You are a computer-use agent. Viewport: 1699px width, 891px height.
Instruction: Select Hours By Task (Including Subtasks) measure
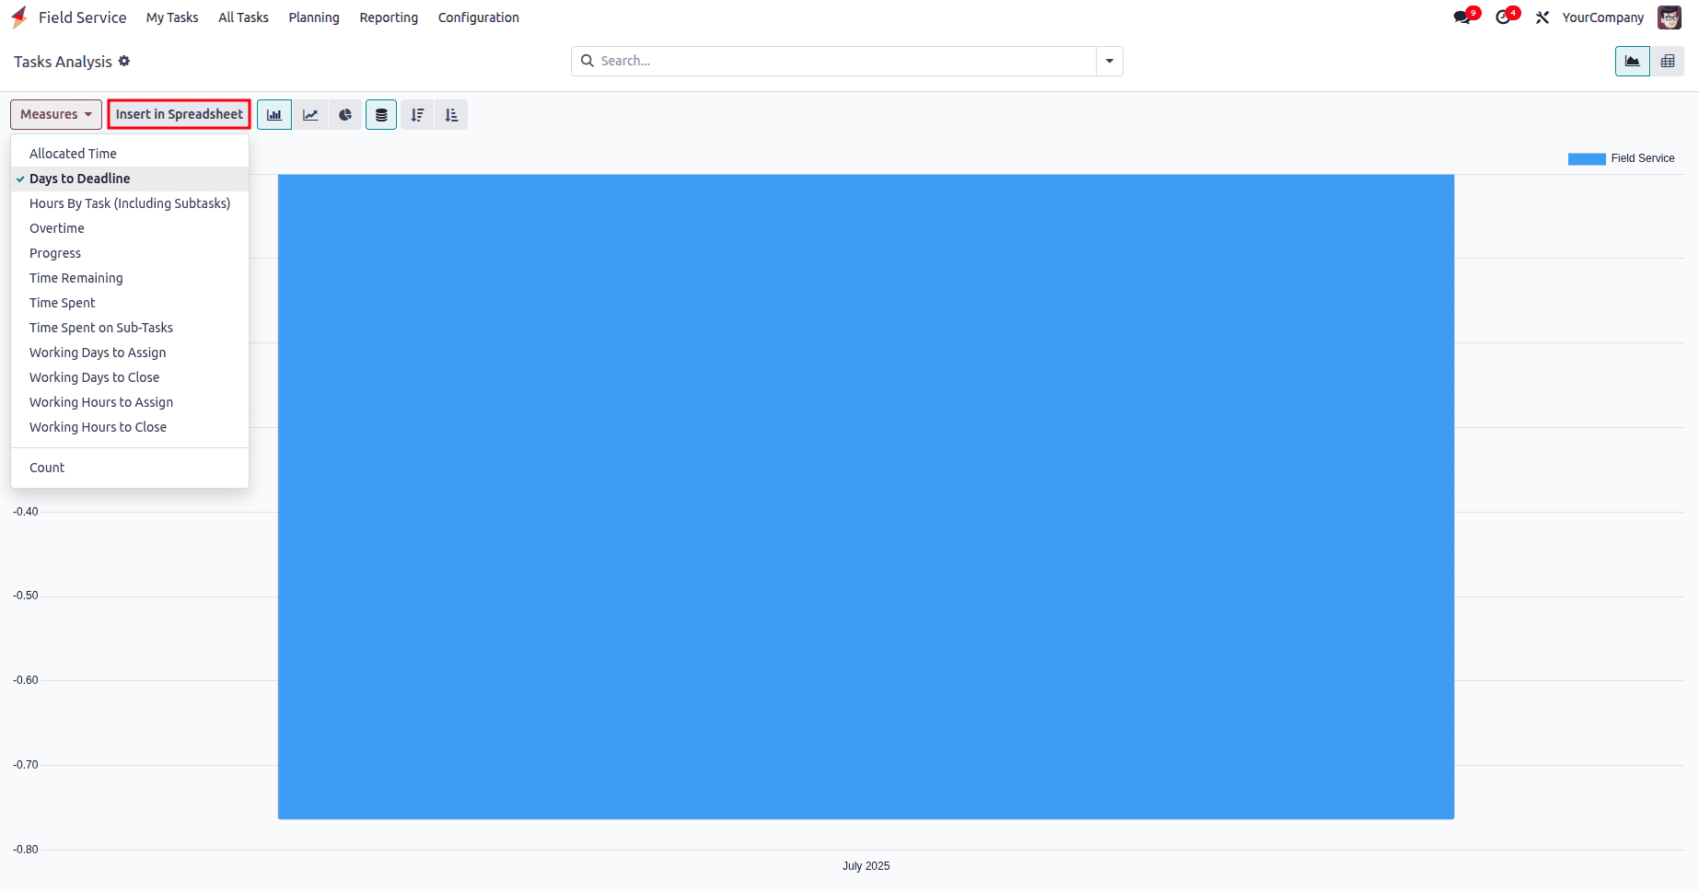click(x=130, y=203)
